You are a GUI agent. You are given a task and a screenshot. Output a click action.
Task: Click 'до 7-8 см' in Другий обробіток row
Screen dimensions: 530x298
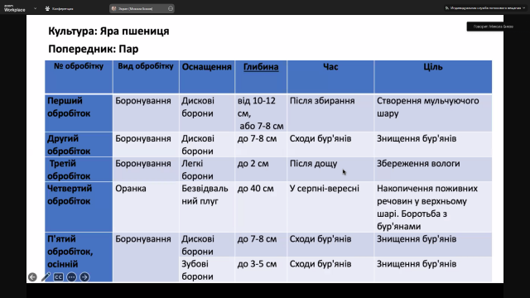tap(261, 144)
